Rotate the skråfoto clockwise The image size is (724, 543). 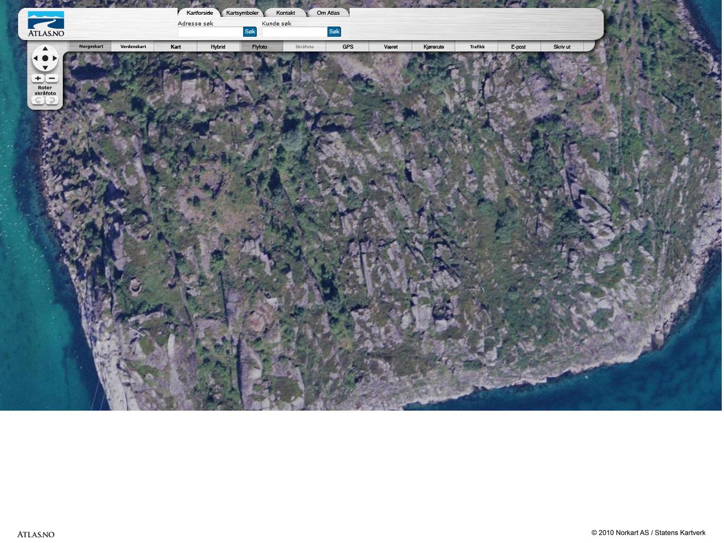pos(52,101)
